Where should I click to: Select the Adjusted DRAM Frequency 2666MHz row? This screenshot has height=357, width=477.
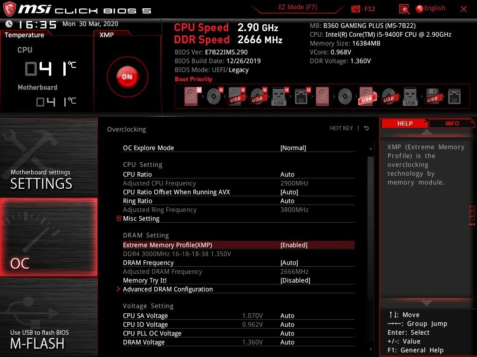(x=238, y=271)
